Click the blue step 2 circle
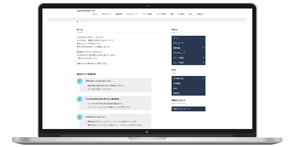Screen dimensions: 294x147 pos(79,99)
